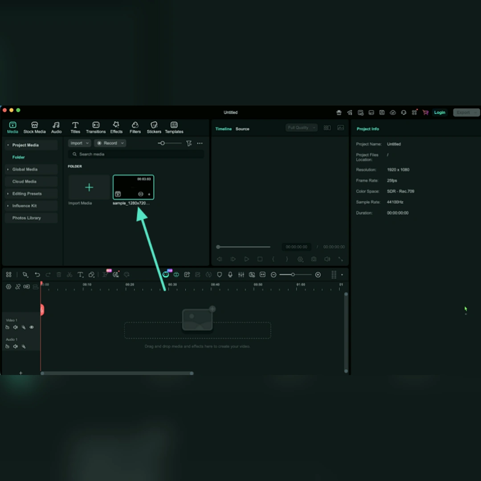Add sample clip to timeline via plus icon

point(149,194)
